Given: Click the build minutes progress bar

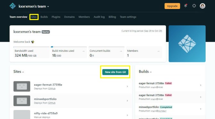Looking at the screenshot, I should pyautogui.click(x=69, y=47).
